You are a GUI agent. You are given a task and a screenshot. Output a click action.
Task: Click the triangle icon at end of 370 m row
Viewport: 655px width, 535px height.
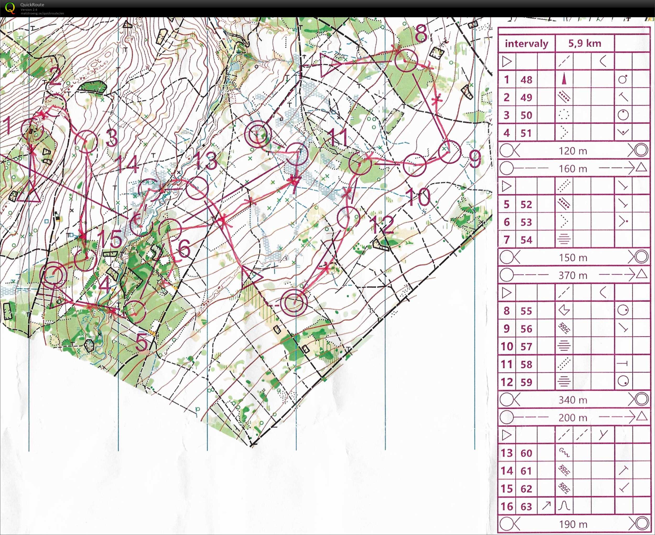tap(641, 274)
